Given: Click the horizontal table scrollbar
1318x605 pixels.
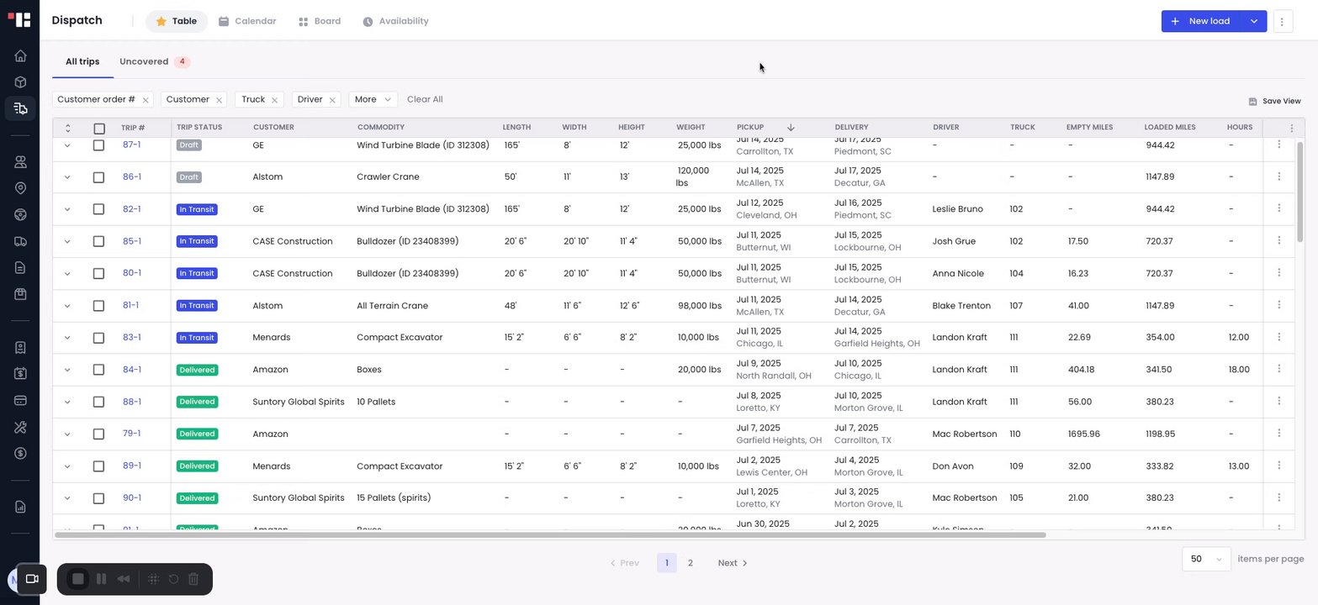Looking at the screenshot, I should coord(550,534).
